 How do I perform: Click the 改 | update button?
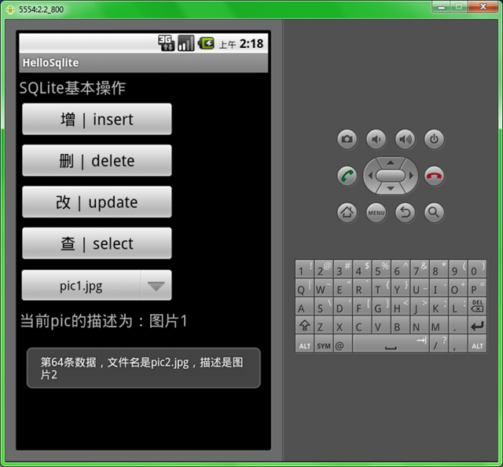click(x=97, y=202)
